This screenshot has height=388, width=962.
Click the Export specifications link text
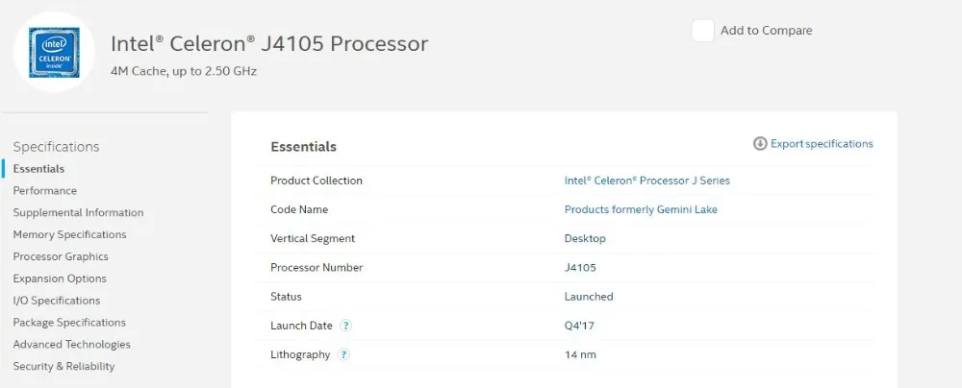pyautogui.click(x=822, y=144)
